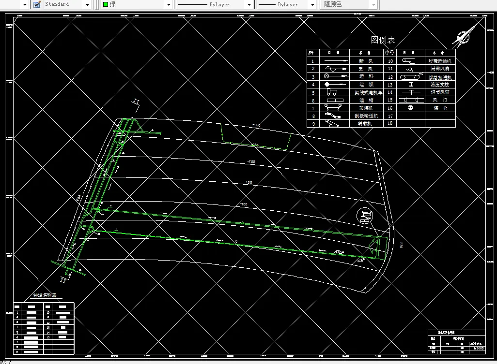Click the 架线式电机车 legend text
The height and width of the screenshot is (364, 497).
[x=368, y=93]
